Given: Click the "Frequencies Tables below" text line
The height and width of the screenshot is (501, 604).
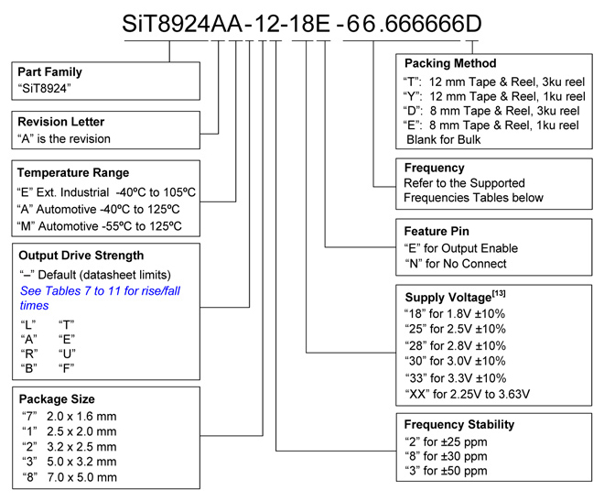Looking at the screenshot, I should (x=474, y=198).
